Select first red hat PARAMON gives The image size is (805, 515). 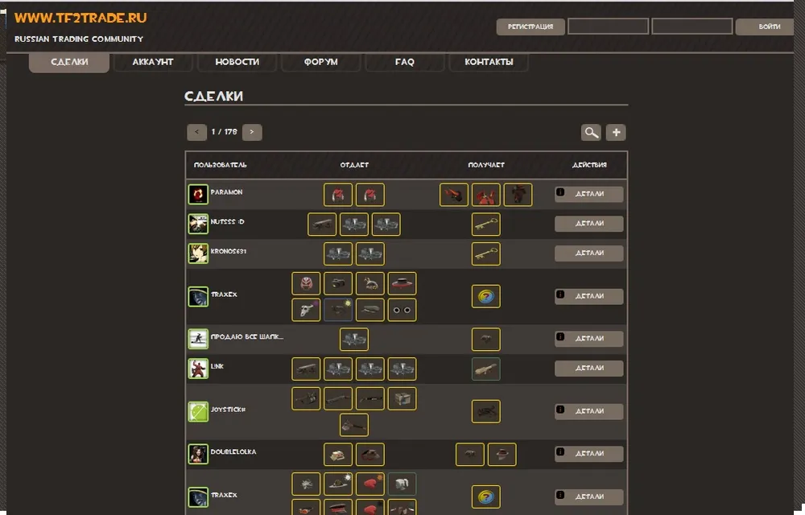[338, 195]
